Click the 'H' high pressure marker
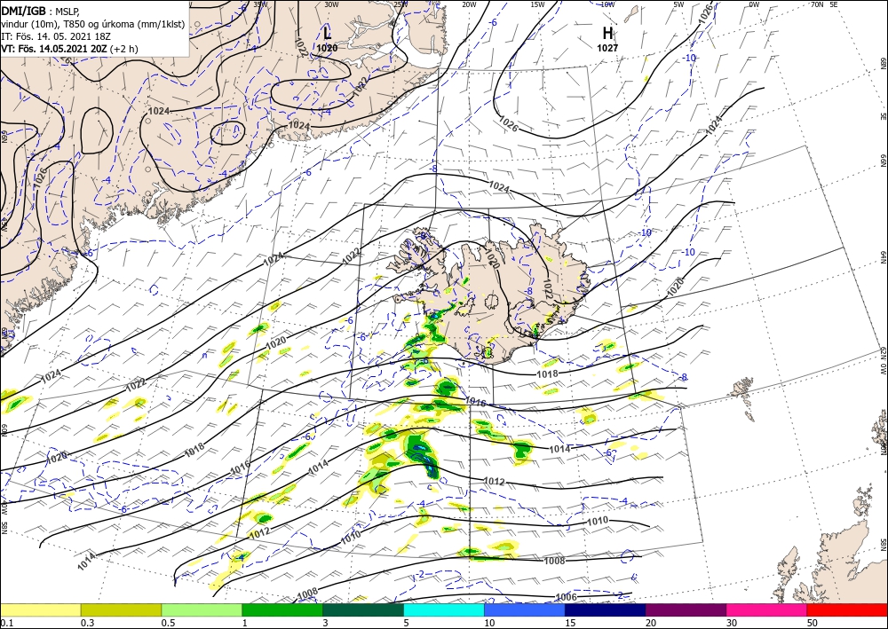Image resolution: width=888 pixels, height=629 pixels. (x=607, y=34)
